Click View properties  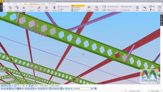76,7
